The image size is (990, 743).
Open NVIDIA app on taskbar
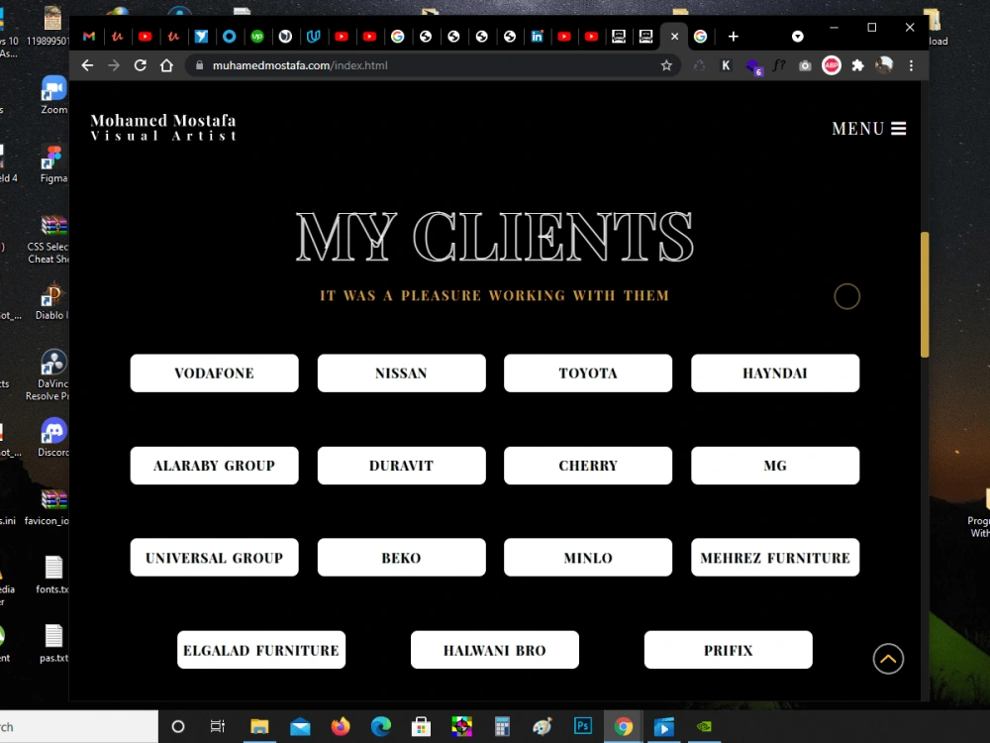click(704, 726)
